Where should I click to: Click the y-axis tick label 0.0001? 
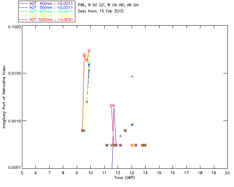pyautogui.click(x=14, y=168)
